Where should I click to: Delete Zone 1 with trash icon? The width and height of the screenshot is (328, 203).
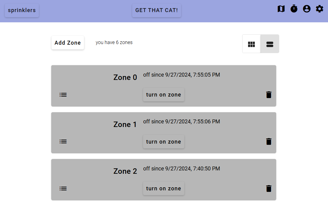coord(269,141)
